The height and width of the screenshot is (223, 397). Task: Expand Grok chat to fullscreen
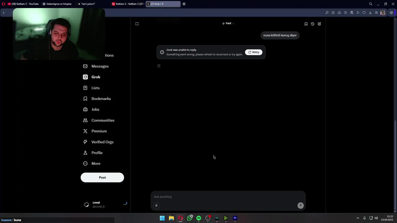pos(137,24)
